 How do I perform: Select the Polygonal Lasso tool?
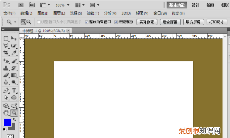point(6,46)
